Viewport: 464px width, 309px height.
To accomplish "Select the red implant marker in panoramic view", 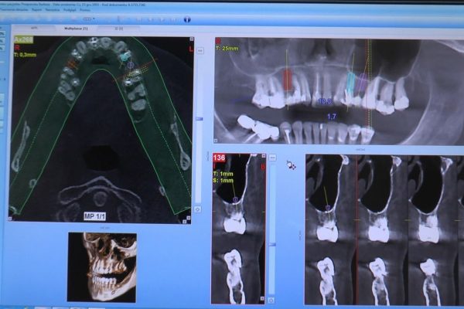I will [288, 79].
